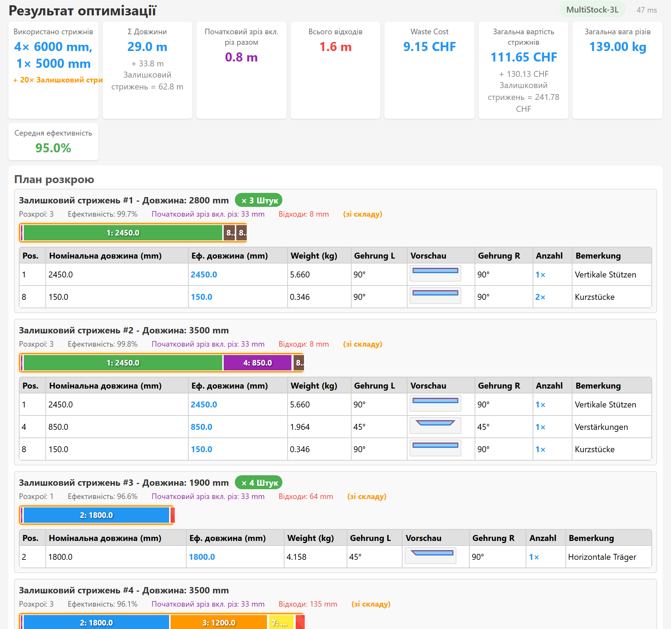
Task: Select the Ефективність: 99.8% label
Action: pos(103,344)
